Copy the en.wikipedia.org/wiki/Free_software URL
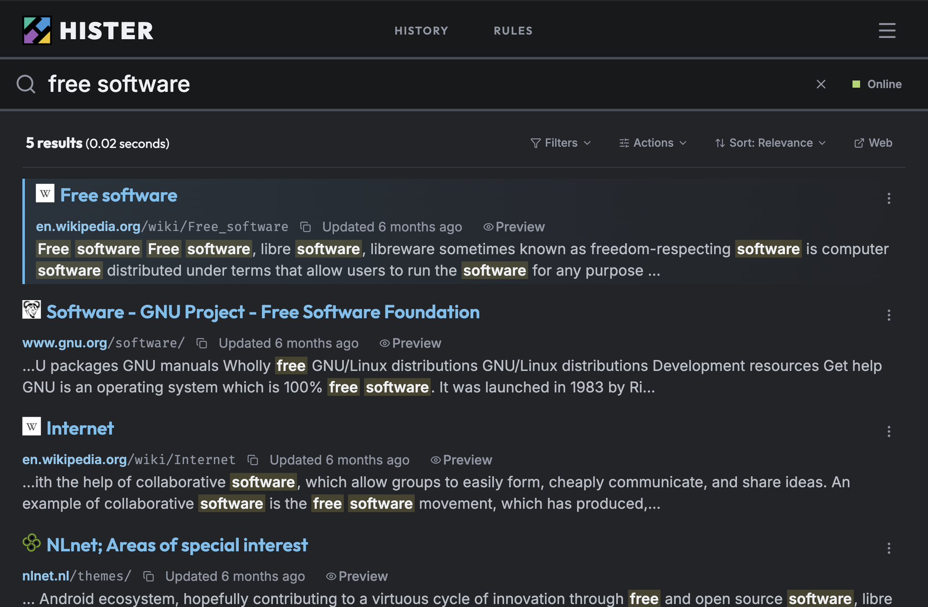The height and width of the screenshot is (607, 928). pos(305,227)
